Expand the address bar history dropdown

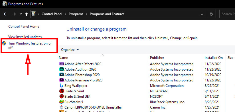(x=202, y=14)
